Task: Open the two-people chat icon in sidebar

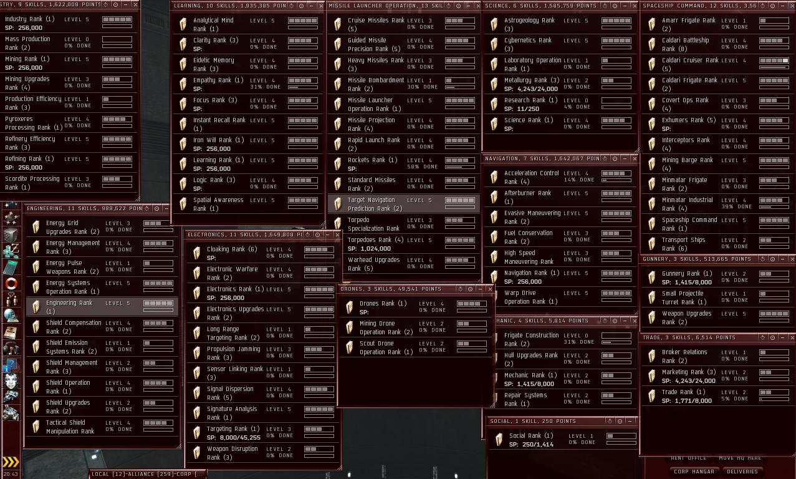Action: (11, 299)
